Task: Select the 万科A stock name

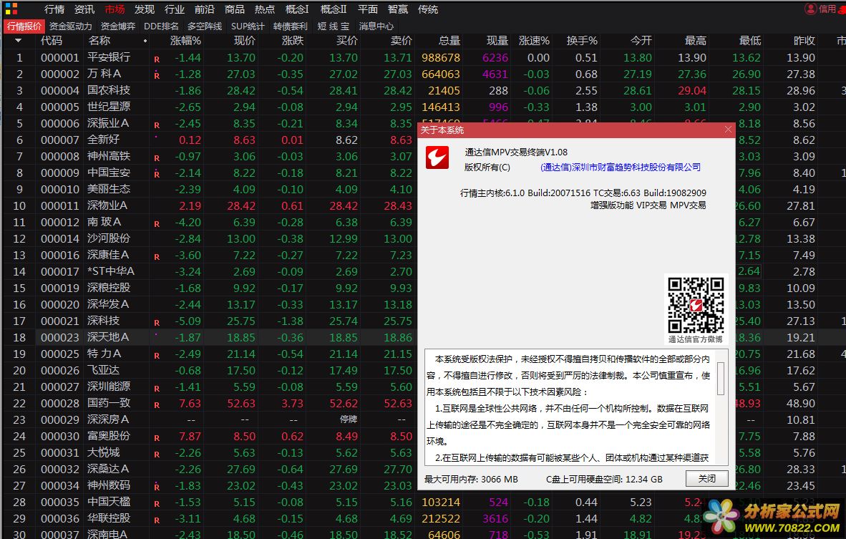Action: pyautogui.click(x=104, y=74)
